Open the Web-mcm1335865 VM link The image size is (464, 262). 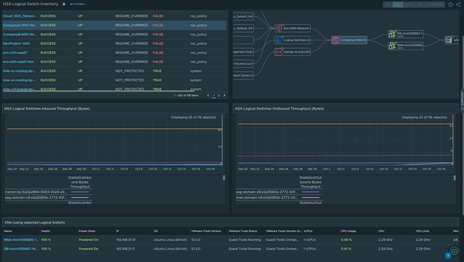(21, 240)
